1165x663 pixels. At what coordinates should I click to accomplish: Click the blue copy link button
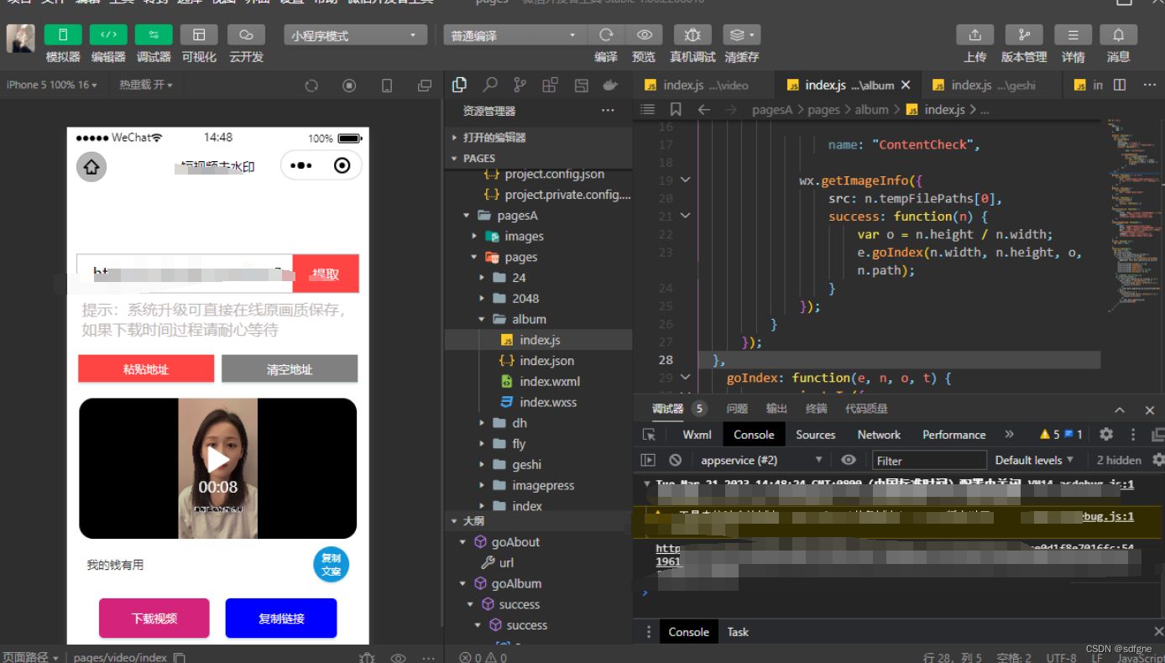click(281, 619)
